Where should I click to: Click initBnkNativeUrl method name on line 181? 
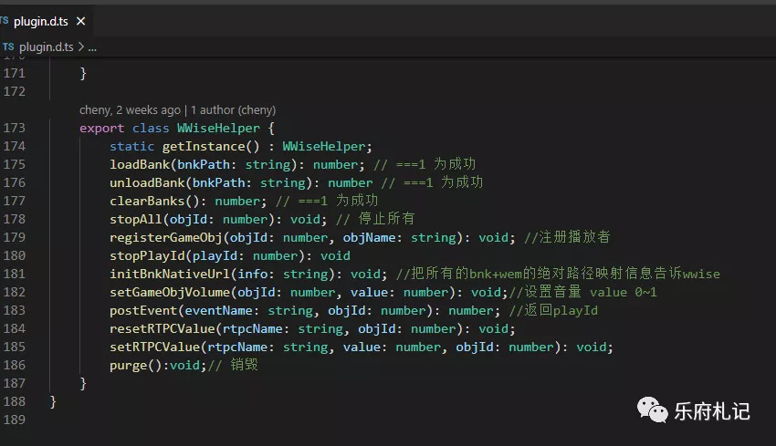pos(170,274)
